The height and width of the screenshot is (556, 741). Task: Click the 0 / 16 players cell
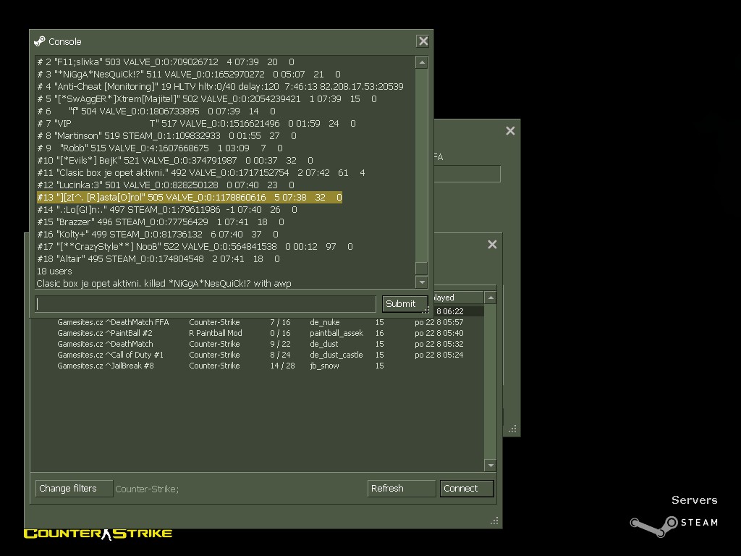click(x=280, y=333)
